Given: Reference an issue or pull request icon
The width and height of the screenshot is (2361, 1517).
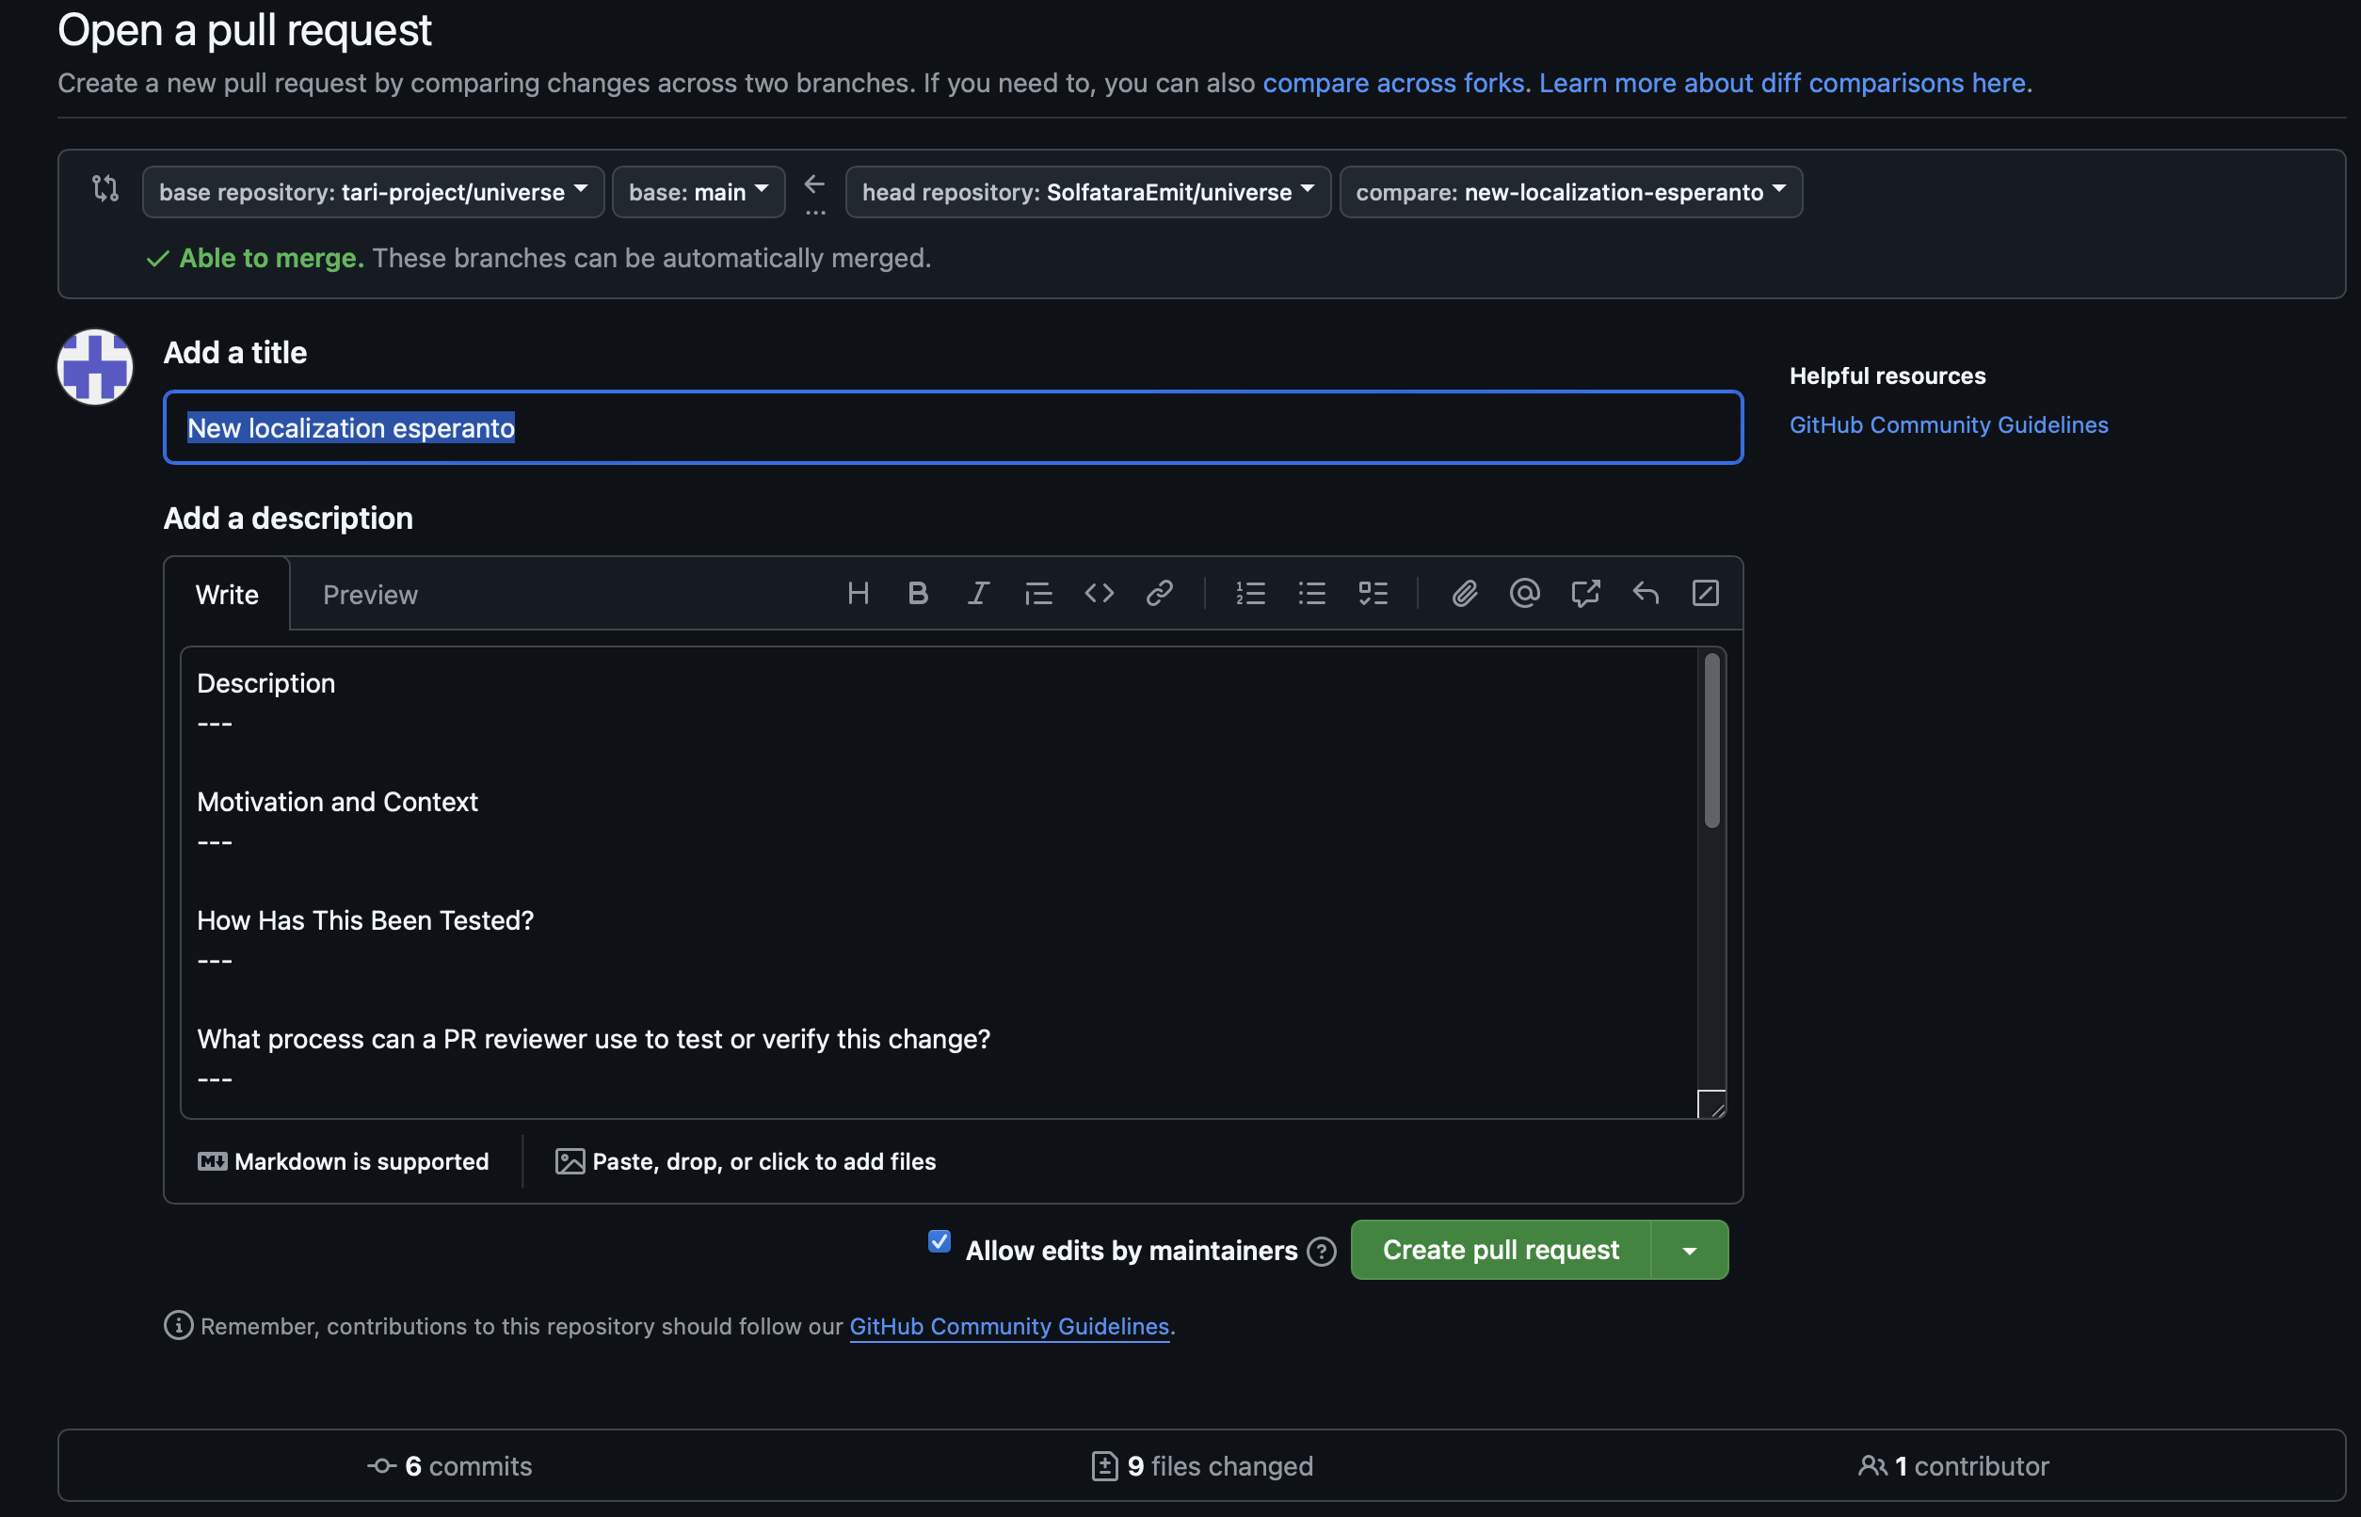Looking at the screenshot, I should pos(1584,594).
